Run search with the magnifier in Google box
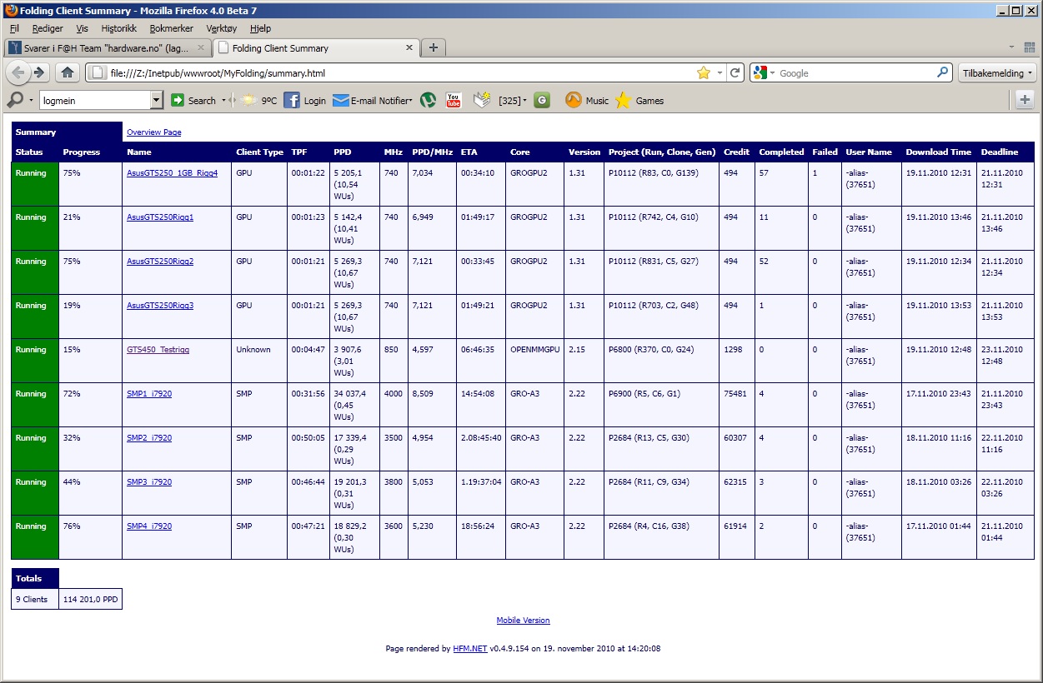 [943, 72]
